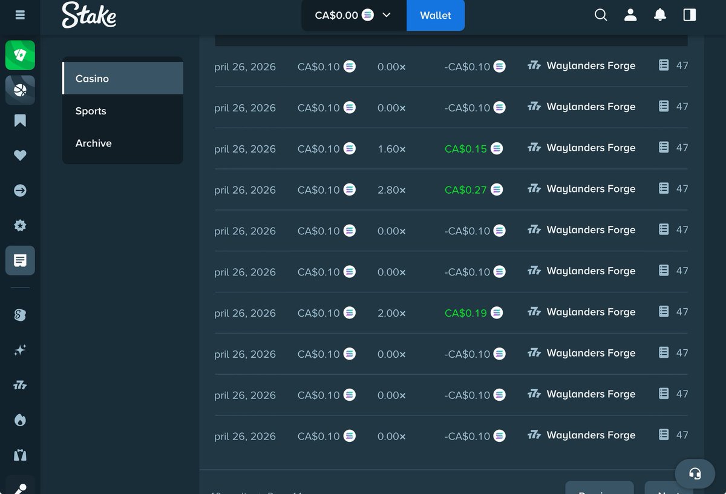Open the slots 777 sidebar icon
Viewport: 726px width, 494px height.
(20, 385)
